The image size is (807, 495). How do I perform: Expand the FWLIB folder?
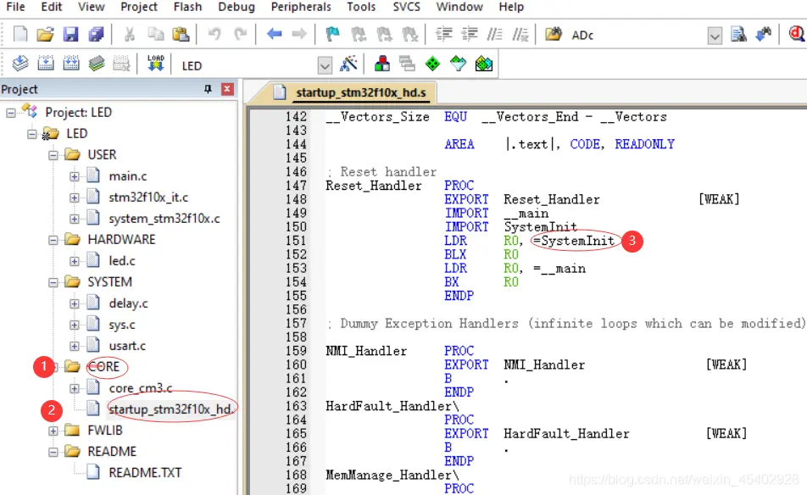click(53, 431)
